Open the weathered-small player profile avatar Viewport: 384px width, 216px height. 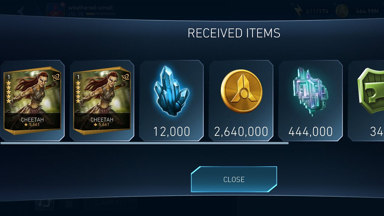[56, 10]
